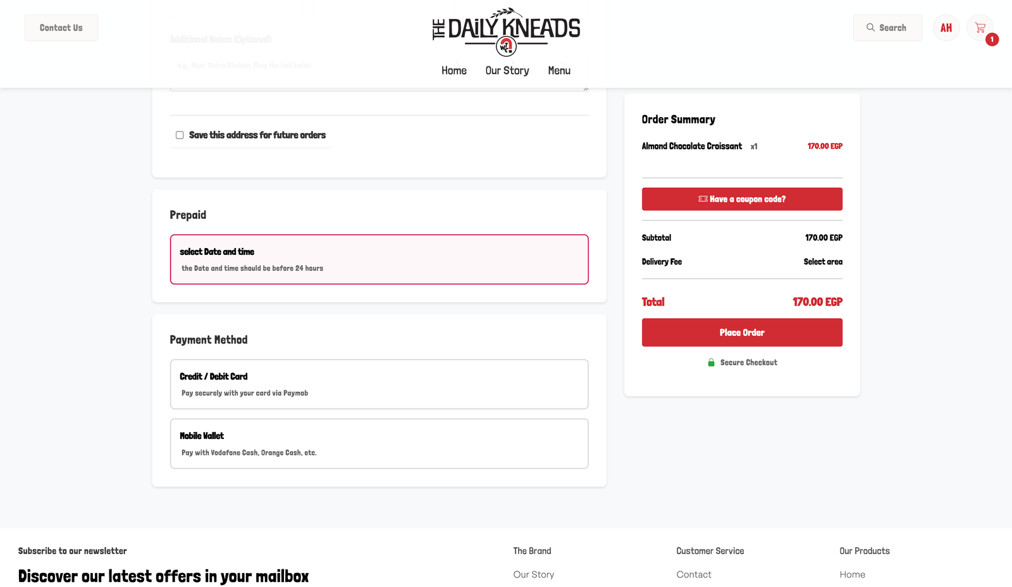Go to Home in navigation menu
This screenshot has height=587, width=1012.
click(454, 71)
